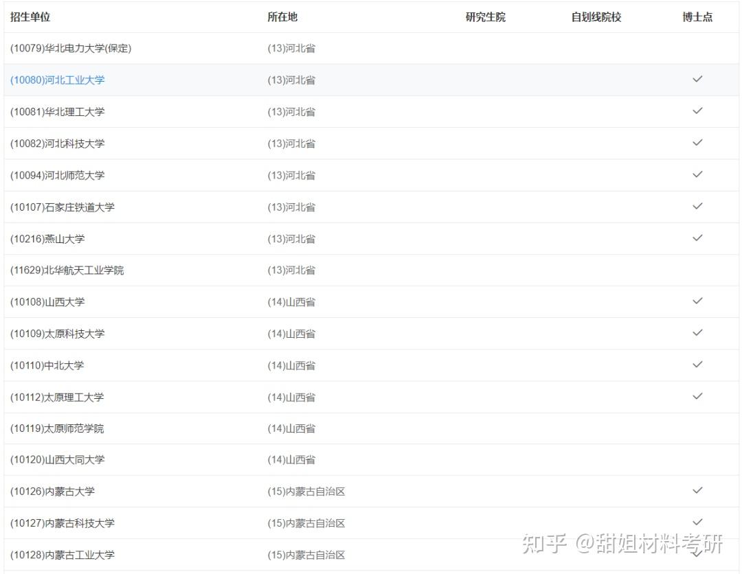Click the 自划线院校 column header
Image resolution: width=742 pixels, height=574 pixels.
[596, 17]
